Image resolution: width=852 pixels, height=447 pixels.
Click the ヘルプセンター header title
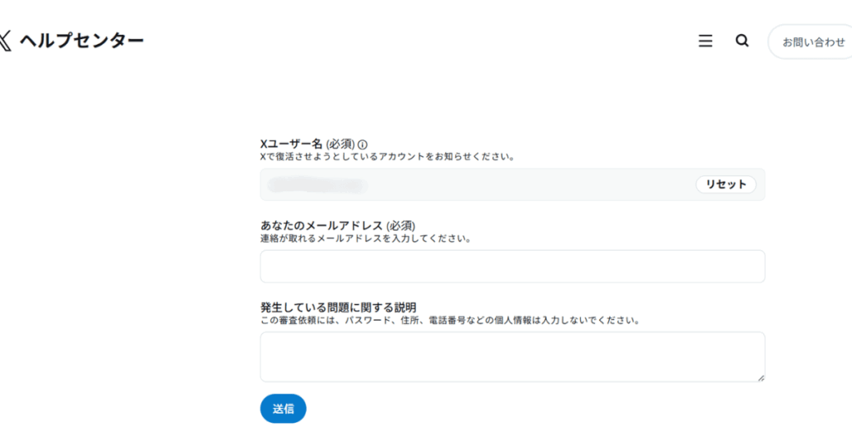coord(82,41)
